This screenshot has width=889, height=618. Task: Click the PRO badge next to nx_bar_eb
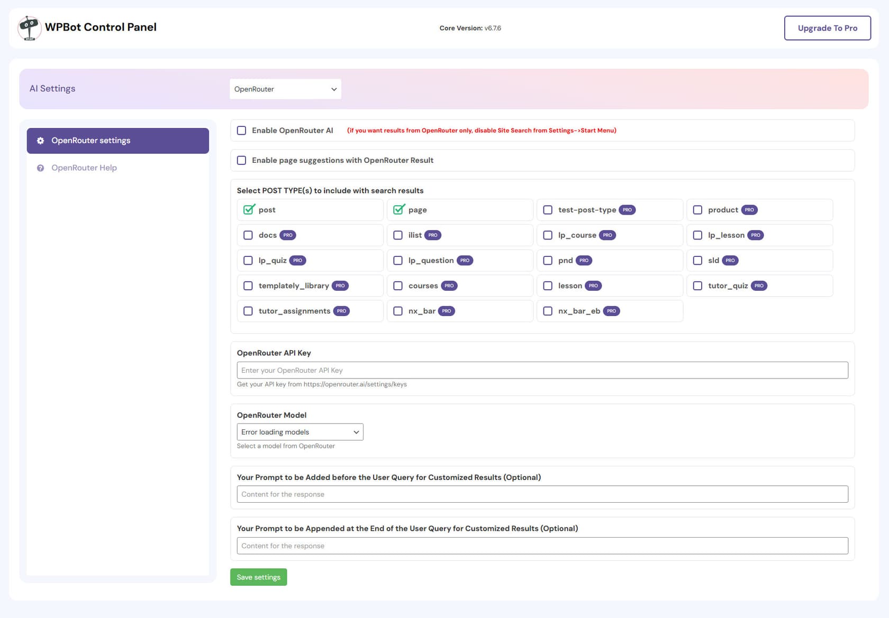[611, 311]
